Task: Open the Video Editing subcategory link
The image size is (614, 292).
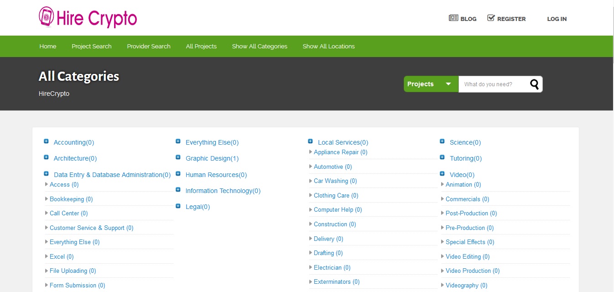Action: 467,256
